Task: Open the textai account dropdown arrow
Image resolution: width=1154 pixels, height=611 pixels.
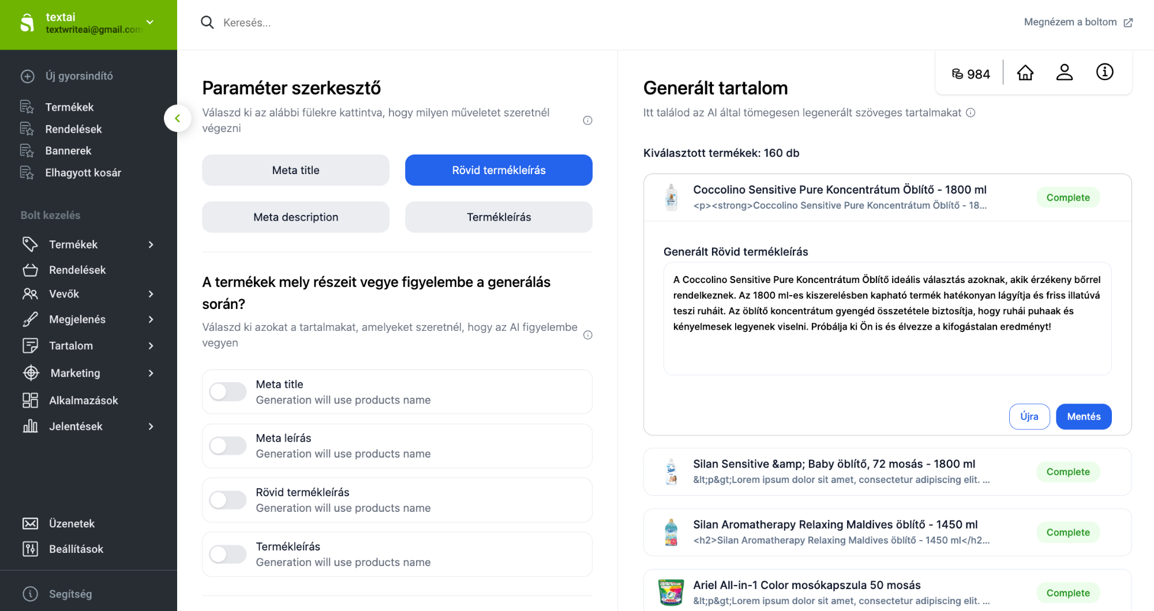Action: (x=150, y=22)
